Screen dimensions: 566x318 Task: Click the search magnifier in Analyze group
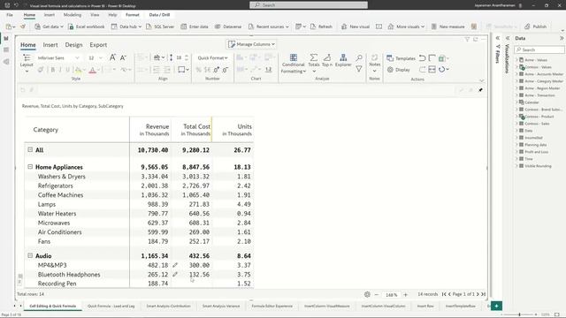(359, 58)
